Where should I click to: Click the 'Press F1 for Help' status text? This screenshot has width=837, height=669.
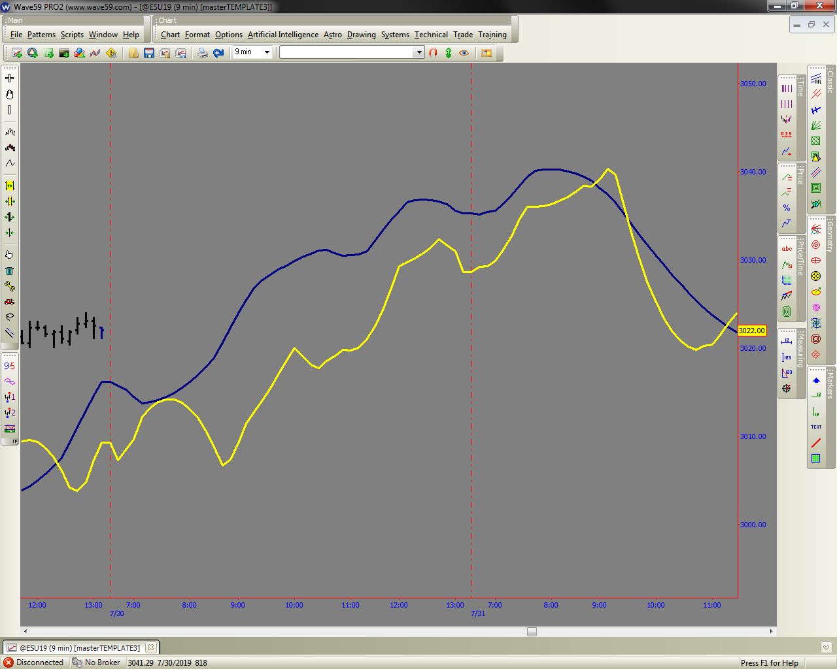(x=770, y=663)
